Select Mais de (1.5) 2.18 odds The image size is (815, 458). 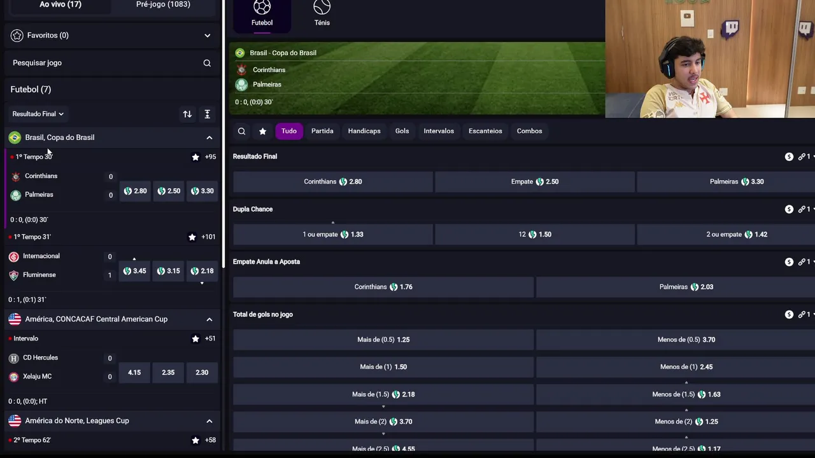point(383,394)
